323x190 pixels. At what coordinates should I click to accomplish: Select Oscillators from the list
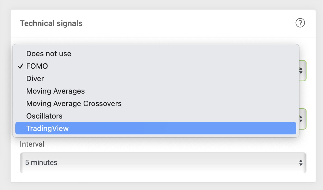pos(156,116)
